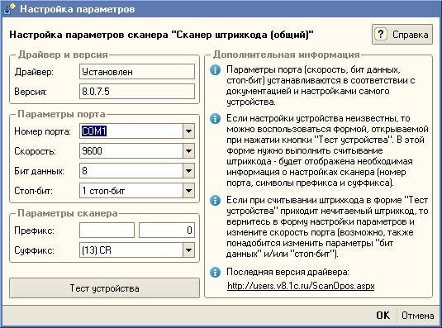442x328 pixels.
Task: Click the 1 стоп-бит combo field
Action: tap(131, 191)
